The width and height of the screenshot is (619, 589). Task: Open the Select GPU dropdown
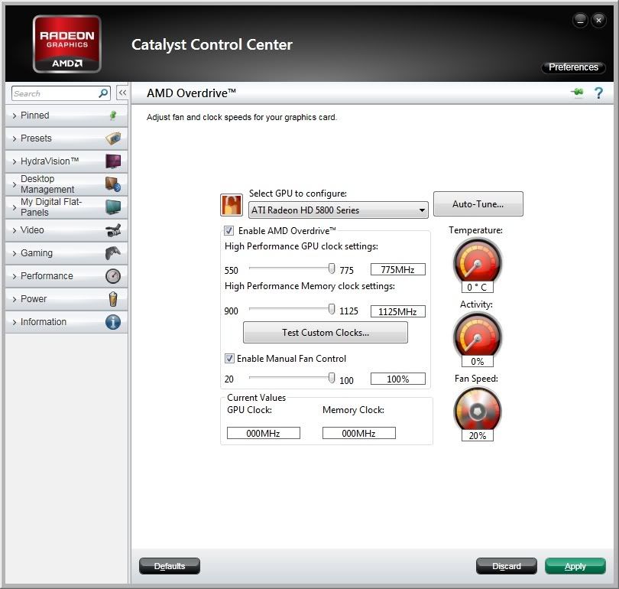click(x=339, y=210)
